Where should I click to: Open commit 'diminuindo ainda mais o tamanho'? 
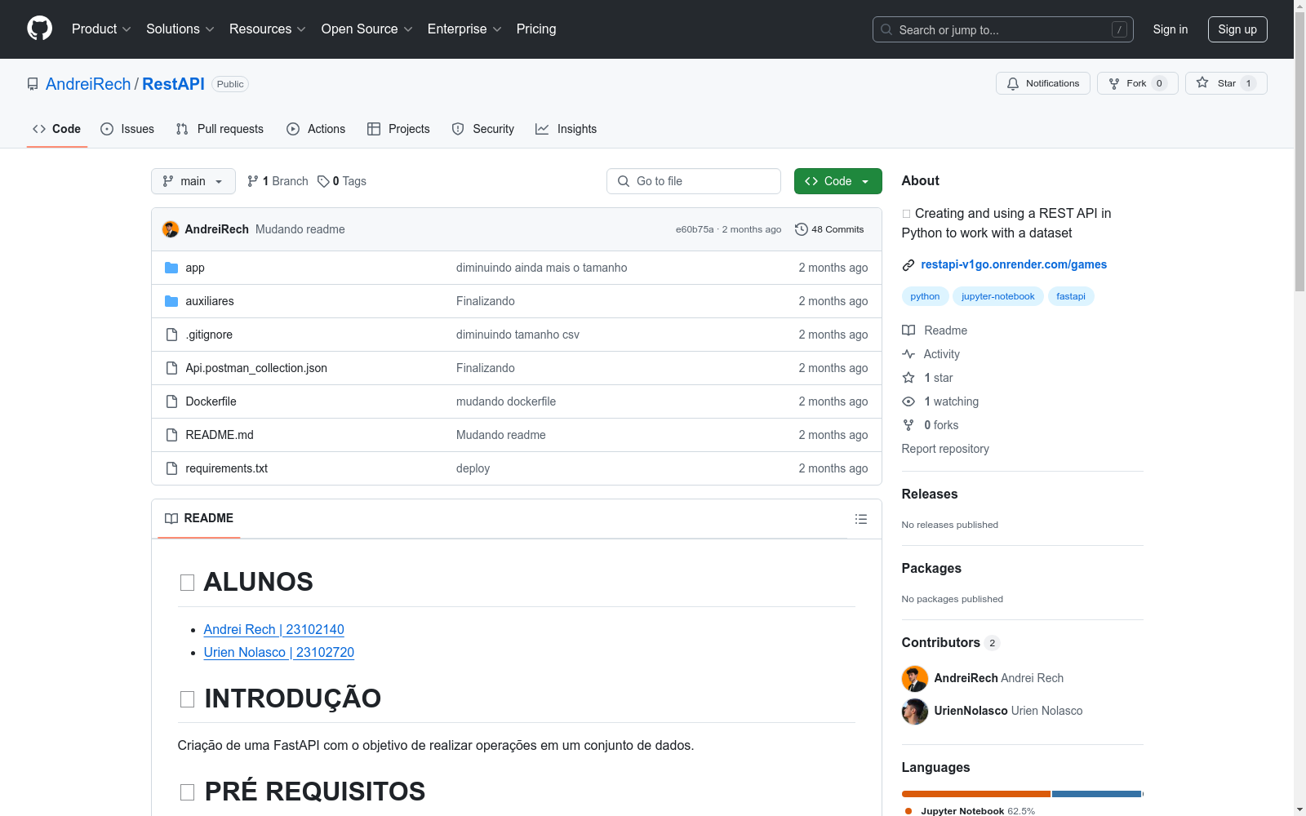[x=542, y=268]
